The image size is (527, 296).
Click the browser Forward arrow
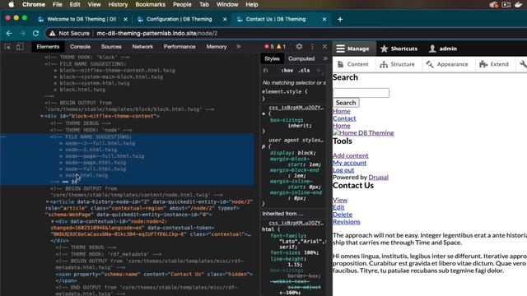coord(22,33)
